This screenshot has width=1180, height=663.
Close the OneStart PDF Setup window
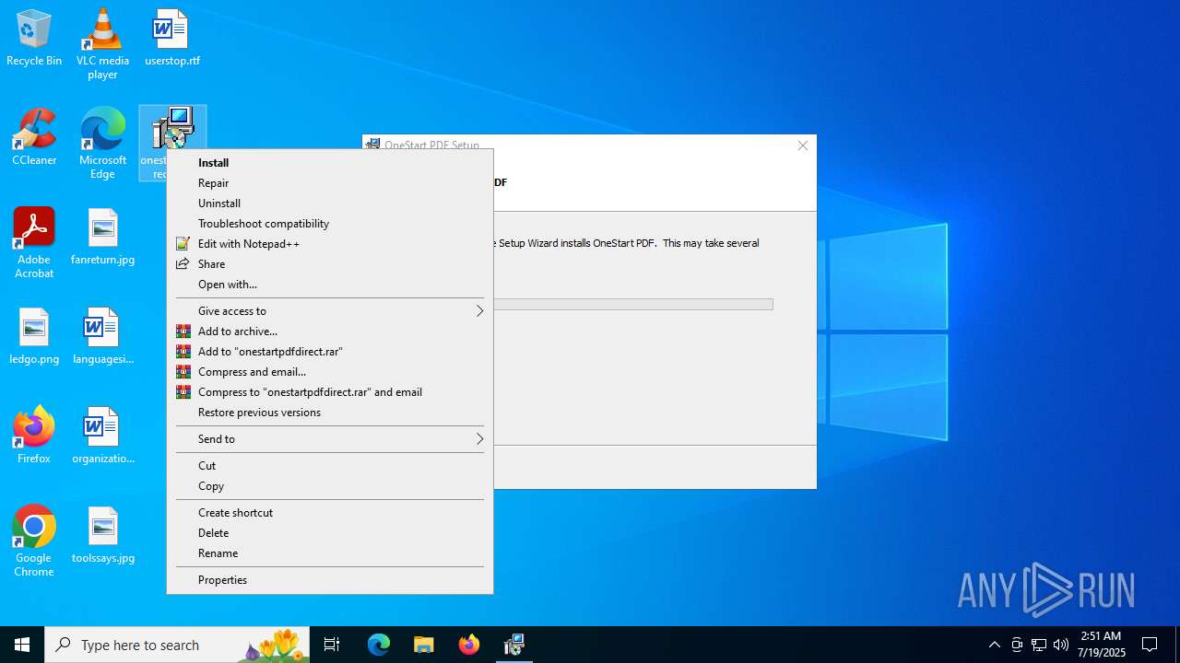(x=802, y=145)
